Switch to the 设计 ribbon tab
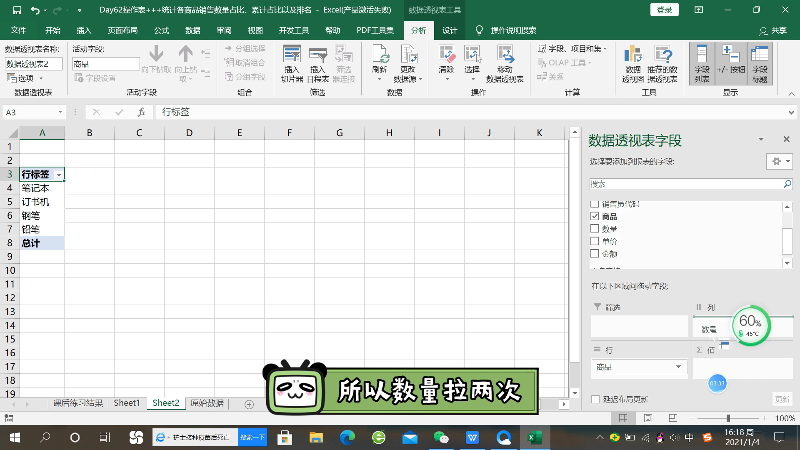The height and width of the screenshot is (450, 800). (450, 30)
